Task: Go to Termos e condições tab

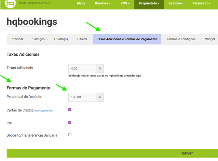Action: coord(181,39)
